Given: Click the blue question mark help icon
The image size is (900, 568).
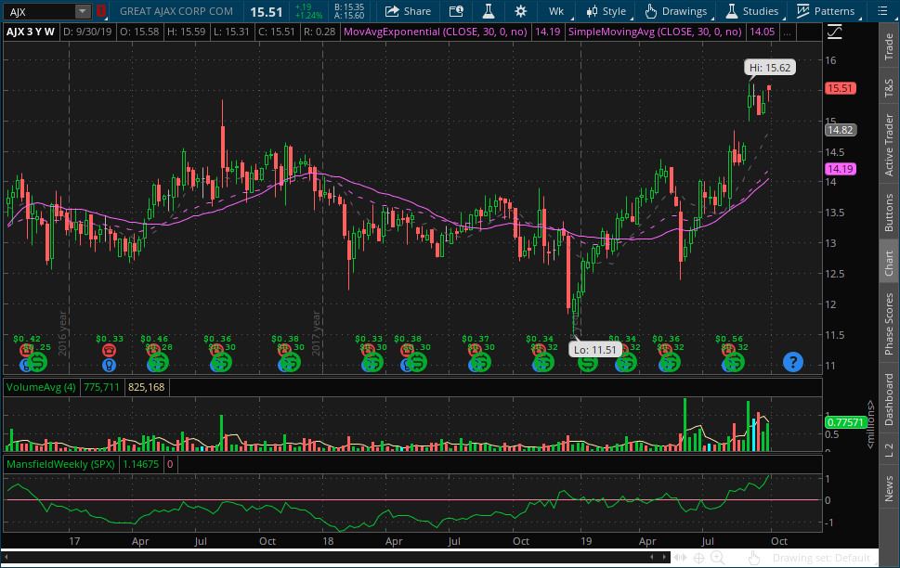Looking at the screenshot, I should pyautogui.click(x=792, y=362).
